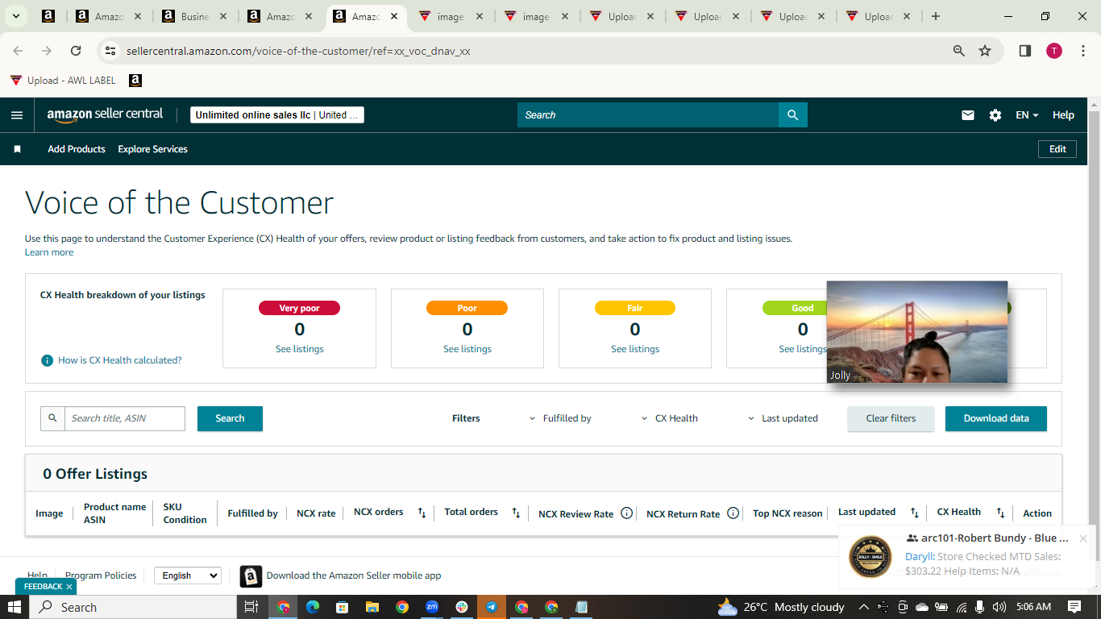The width and height of the screenshot is (1101, 619).
Task: See listings under Fair
Action: [635, 349]
